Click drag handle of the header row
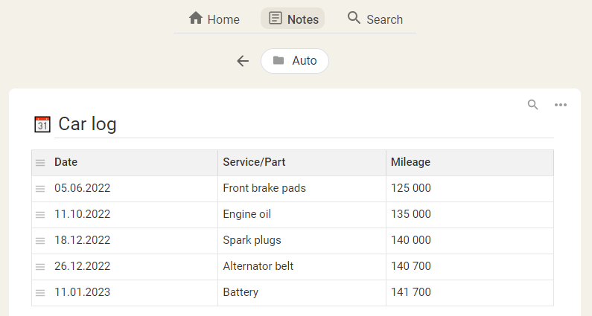The height and width of the screenshot is (316, 592). point(40,163)
